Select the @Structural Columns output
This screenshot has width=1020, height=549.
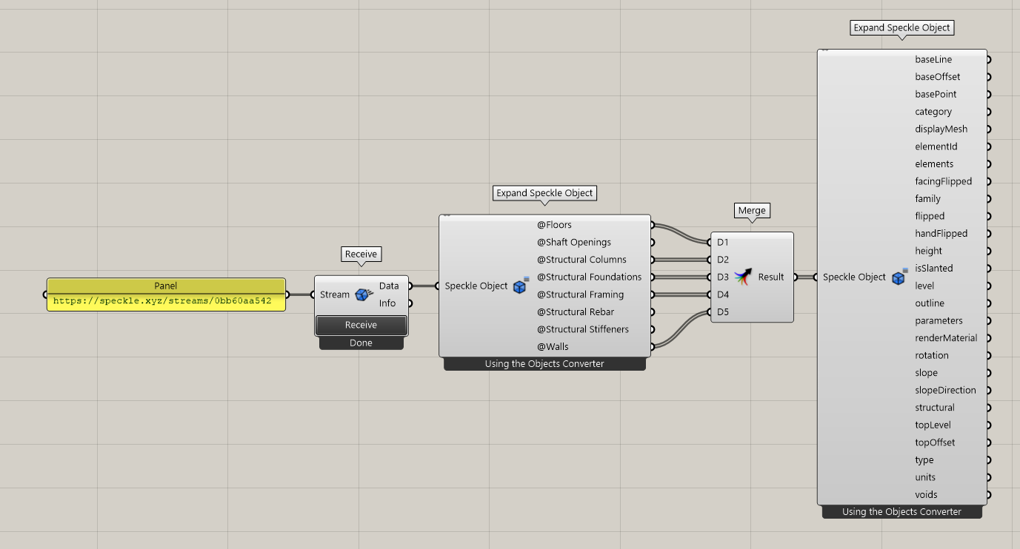coord(581,260)
